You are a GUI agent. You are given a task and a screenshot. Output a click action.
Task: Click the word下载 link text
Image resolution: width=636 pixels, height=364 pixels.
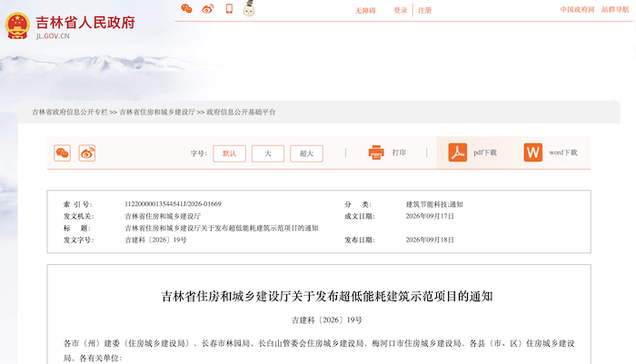click(x=563, y=152)
